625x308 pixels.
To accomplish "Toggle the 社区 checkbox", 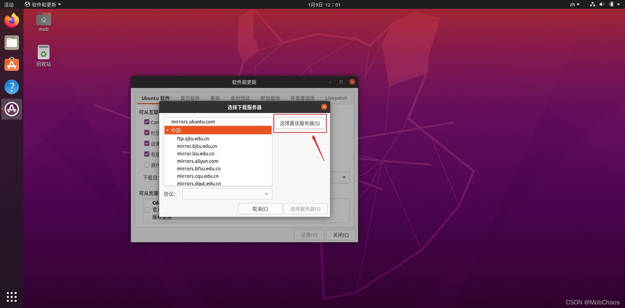I will tap(147, 133).
